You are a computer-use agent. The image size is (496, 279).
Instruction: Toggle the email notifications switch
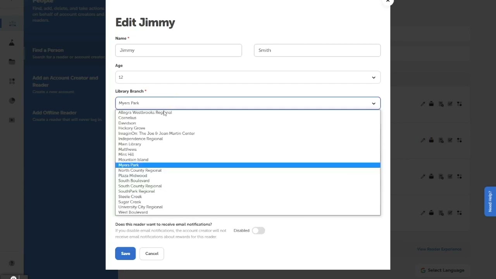[258, 231]
